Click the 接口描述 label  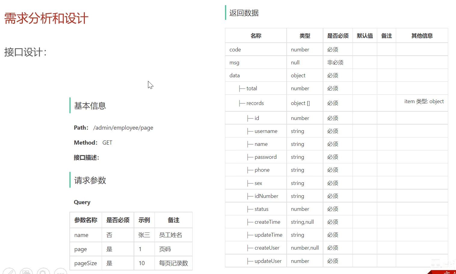tap(86, 158)
